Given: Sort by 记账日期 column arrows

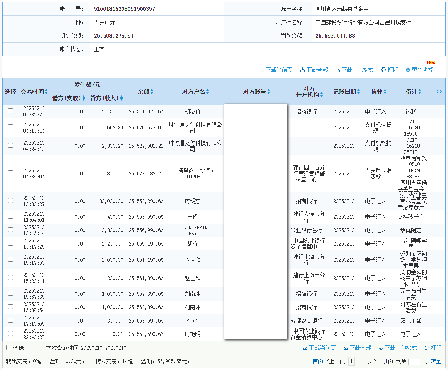Looking at the screenshot, I should 358,92.
